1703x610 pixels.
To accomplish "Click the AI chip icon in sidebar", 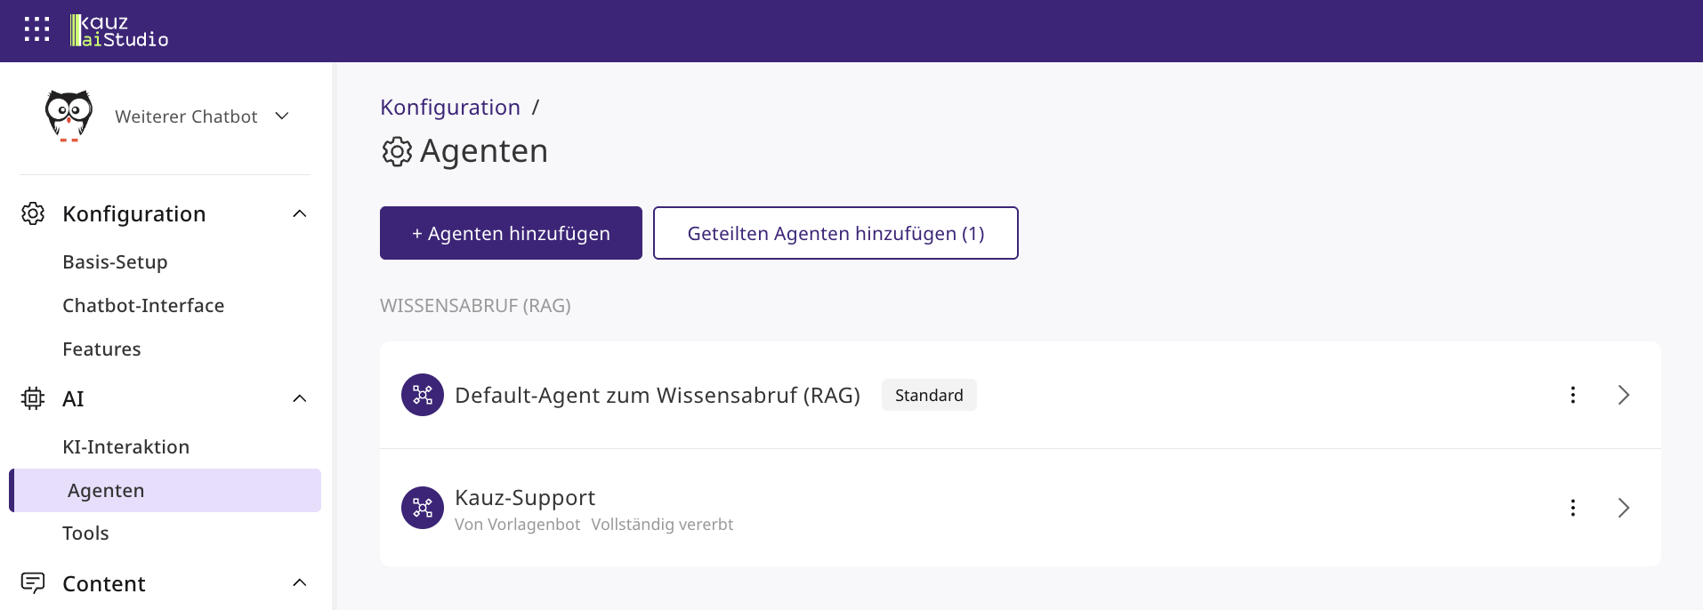I will [x=33, y=398].
